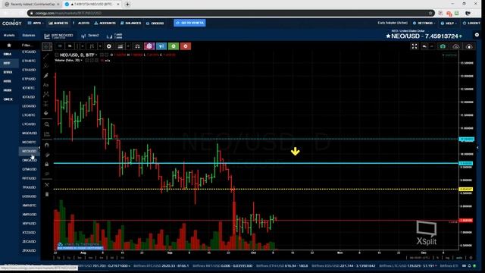485x273 pixels.
Task: Click the GO TO V2 BETA button
Action: point(189,23)
